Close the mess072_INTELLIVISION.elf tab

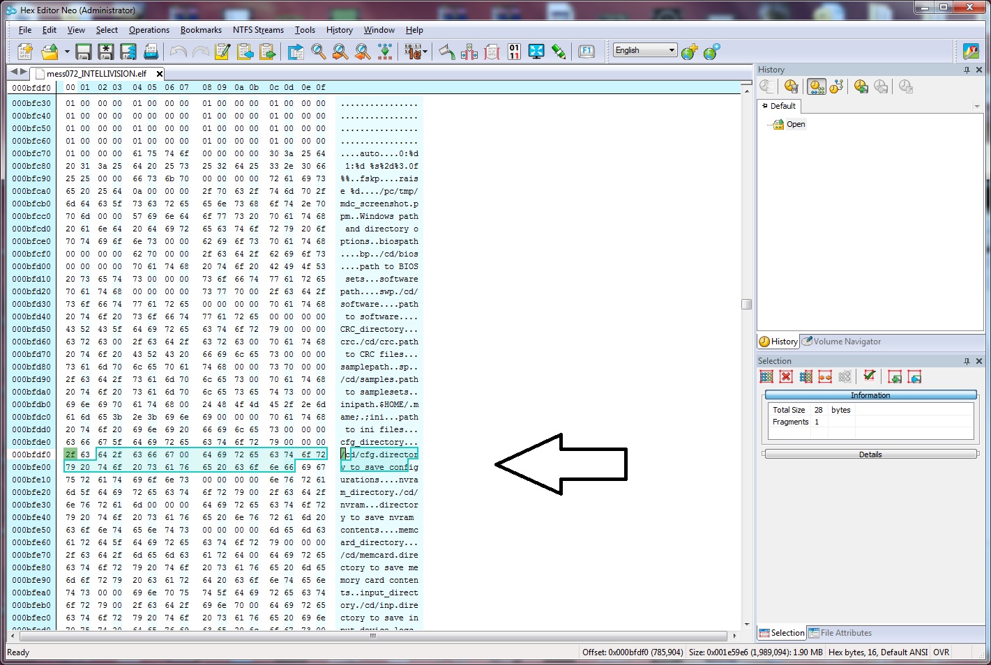159,73
